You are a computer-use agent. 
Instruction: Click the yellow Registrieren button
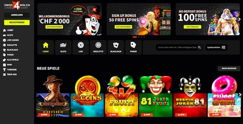[17, 22]
